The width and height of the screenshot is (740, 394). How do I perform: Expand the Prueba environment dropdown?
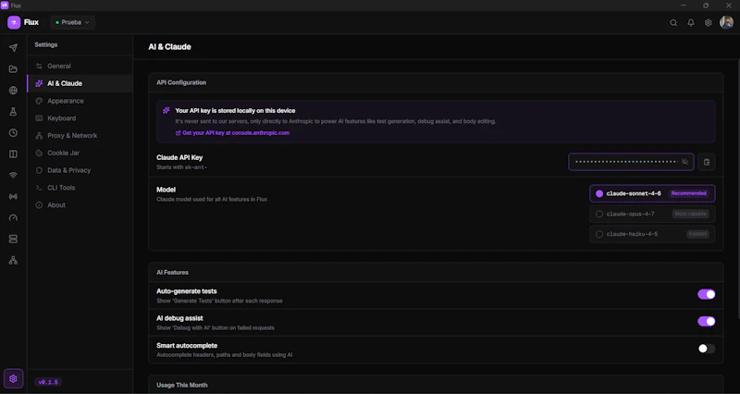point(73,22)
